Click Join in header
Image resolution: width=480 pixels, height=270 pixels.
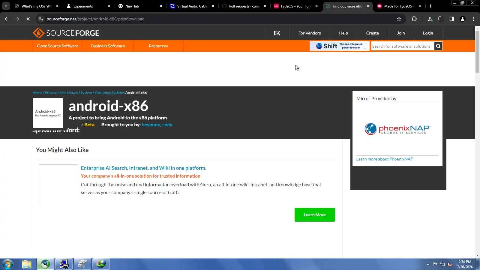tap(401, 33)
